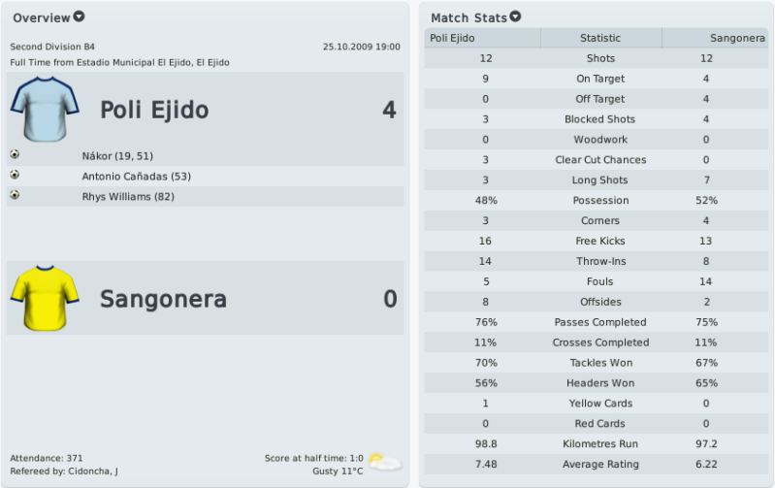This screenshot has width=775, height=488.
Task: Click the cloudy weather icon
Action: [385, 463]
